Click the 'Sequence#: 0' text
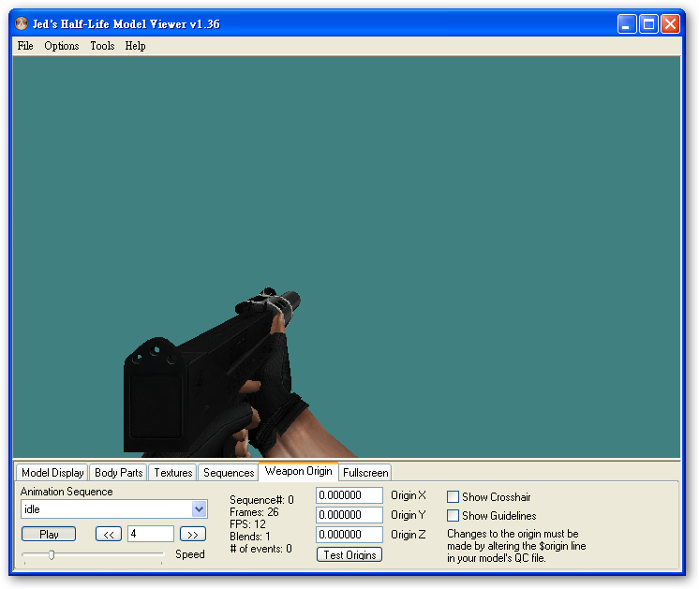The width and height of the screenshot is (699, 589). (261, 500)
